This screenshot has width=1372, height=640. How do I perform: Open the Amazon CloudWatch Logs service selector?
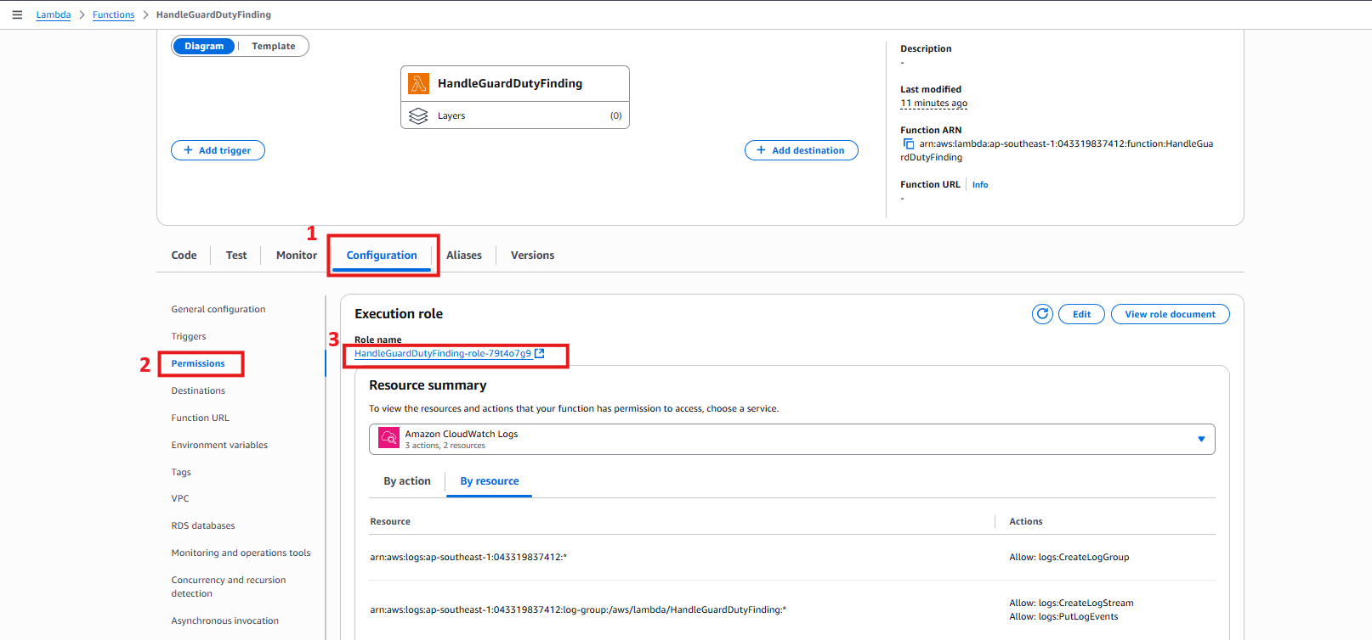coord(791,439)
